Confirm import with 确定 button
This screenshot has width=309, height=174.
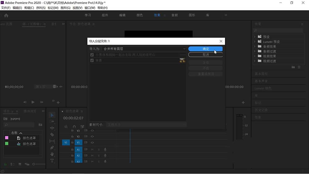click(205, 49)
